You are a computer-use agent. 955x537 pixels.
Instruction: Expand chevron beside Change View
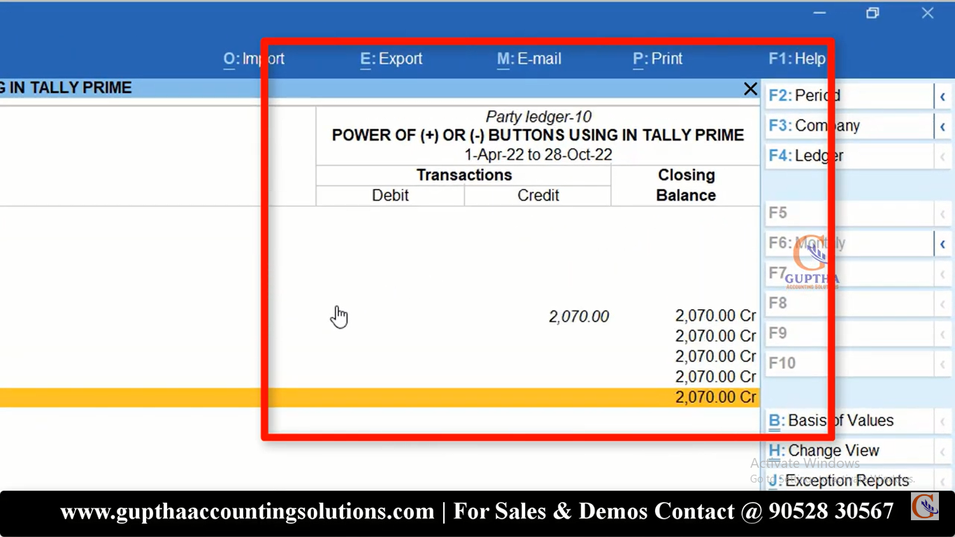click(x=943, y=452)
